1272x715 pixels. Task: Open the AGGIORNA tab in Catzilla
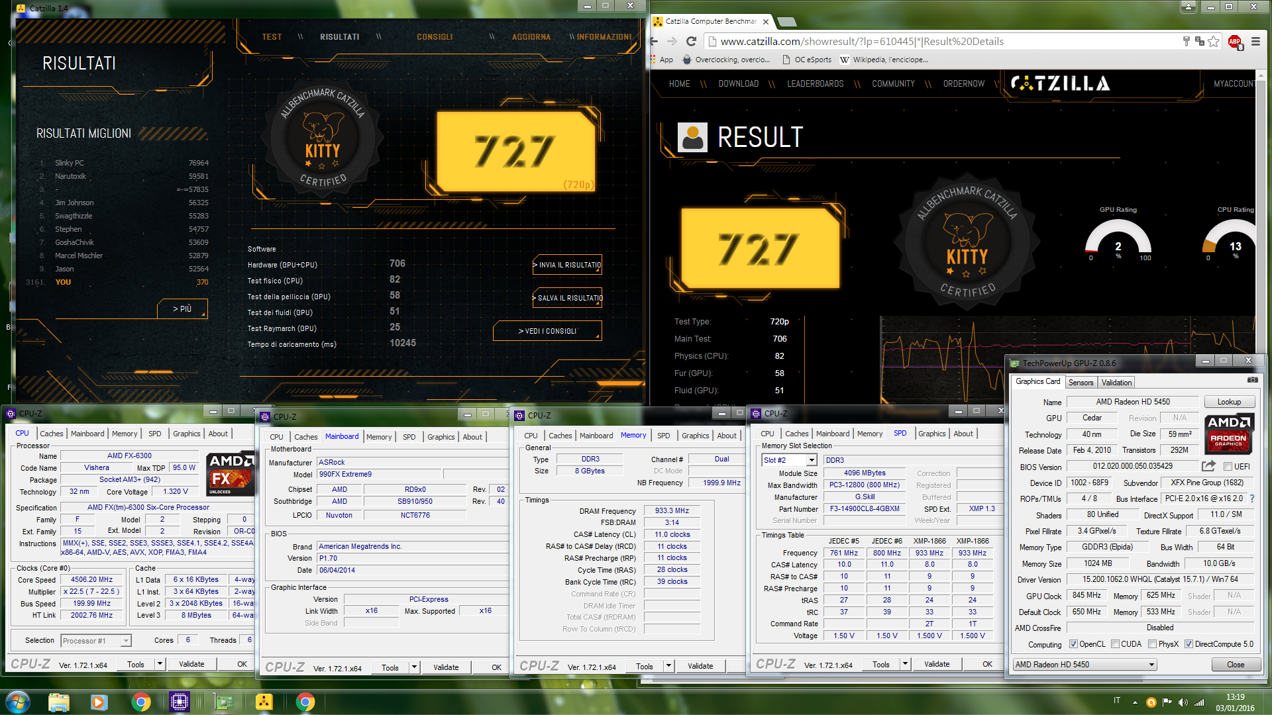tap(531, 37)
